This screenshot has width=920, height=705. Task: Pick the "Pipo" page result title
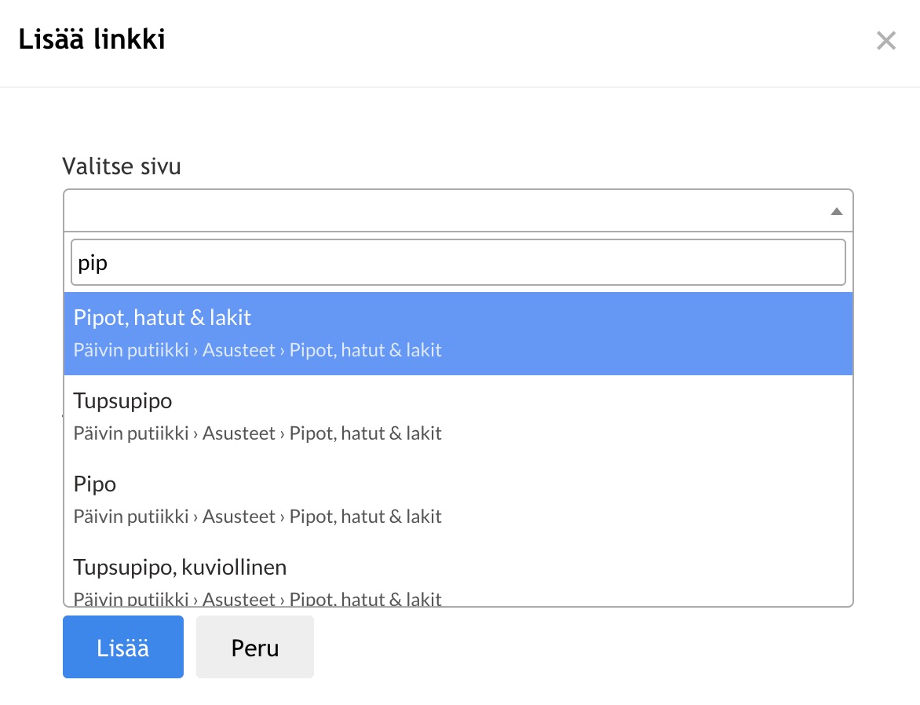pos(95,484)
